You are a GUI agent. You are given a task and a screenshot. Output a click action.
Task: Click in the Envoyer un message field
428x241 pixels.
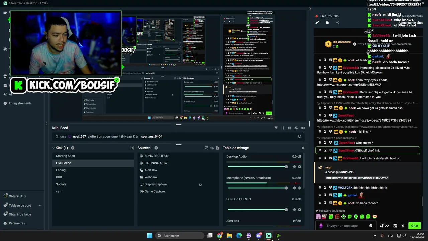pyautogui.click(x=346, y=226)
